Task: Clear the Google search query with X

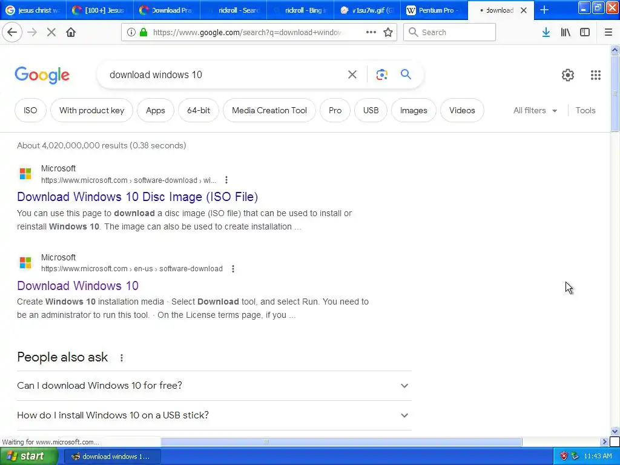Action: (352, 74)
